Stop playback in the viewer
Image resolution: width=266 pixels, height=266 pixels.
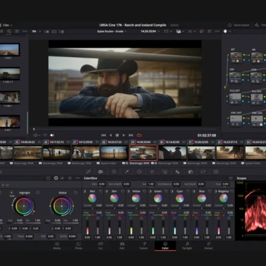coord(117,135)
